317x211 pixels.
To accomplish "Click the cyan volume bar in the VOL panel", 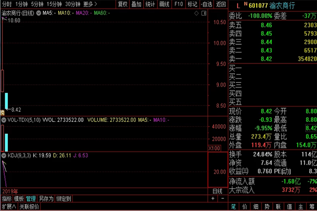I will (x=6, y=142).
